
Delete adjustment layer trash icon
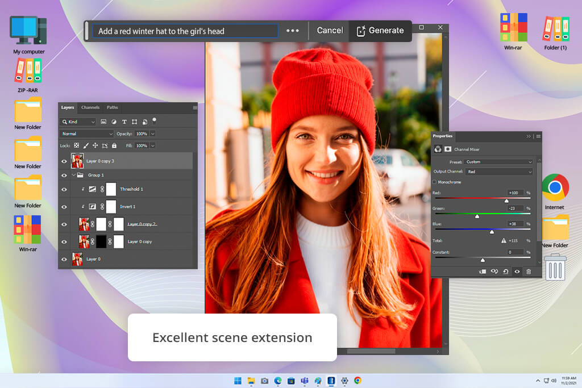pos(529,272)
